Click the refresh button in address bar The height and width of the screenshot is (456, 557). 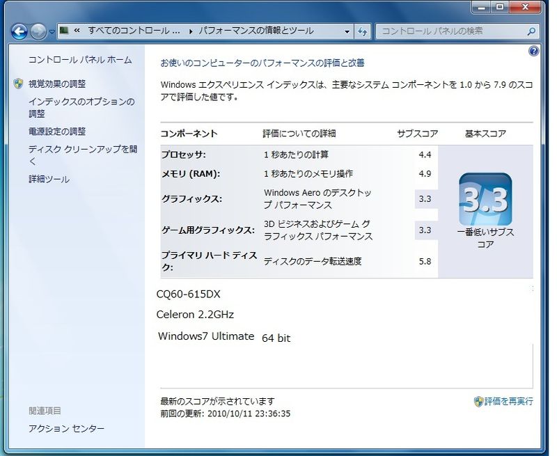362,31
